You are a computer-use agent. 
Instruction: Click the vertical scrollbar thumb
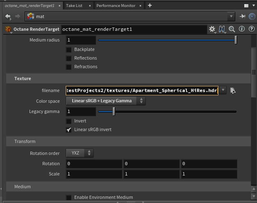tap(254, 72)
